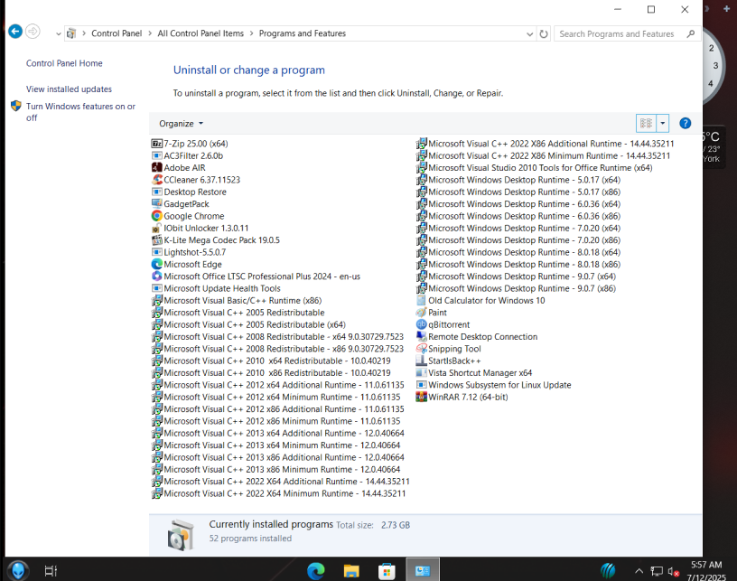Expand the view options dropdown arrow

662,123
